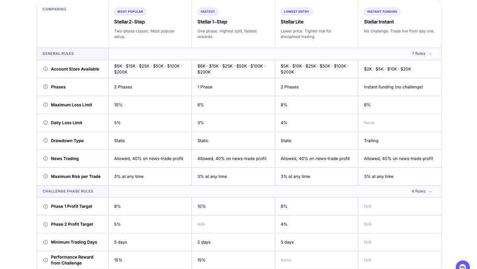Viewport: 477px width, 269px height.
Task: Click the Minimum Trading Days row label
Action: (x=74, y=242)
